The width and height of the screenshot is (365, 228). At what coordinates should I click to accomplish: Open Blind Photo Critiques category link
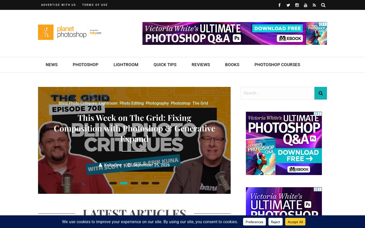78,103
